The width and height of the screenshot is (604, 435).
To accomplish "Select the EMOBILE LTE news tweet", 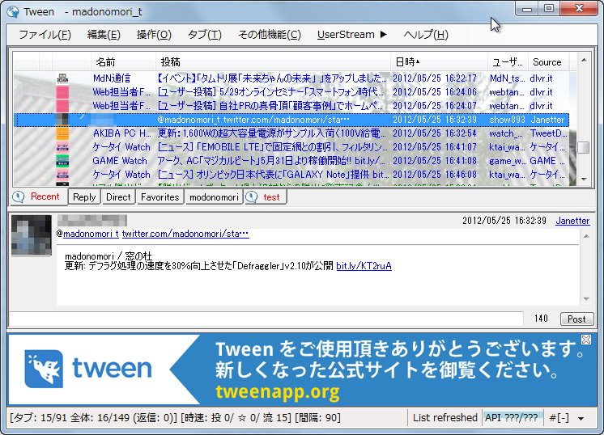I will tap(272, 147).
